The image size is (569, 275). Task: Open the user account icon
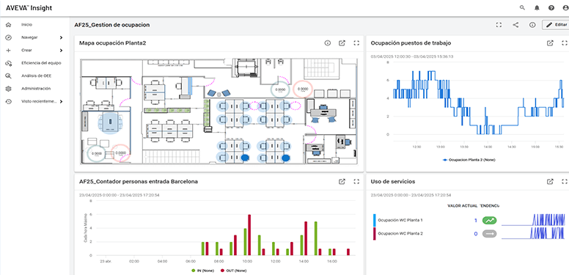coord(565,7)
